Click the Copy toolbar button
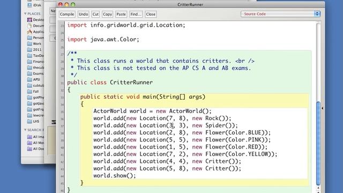Screen dimensions: 343x193 tap(107, 14)
